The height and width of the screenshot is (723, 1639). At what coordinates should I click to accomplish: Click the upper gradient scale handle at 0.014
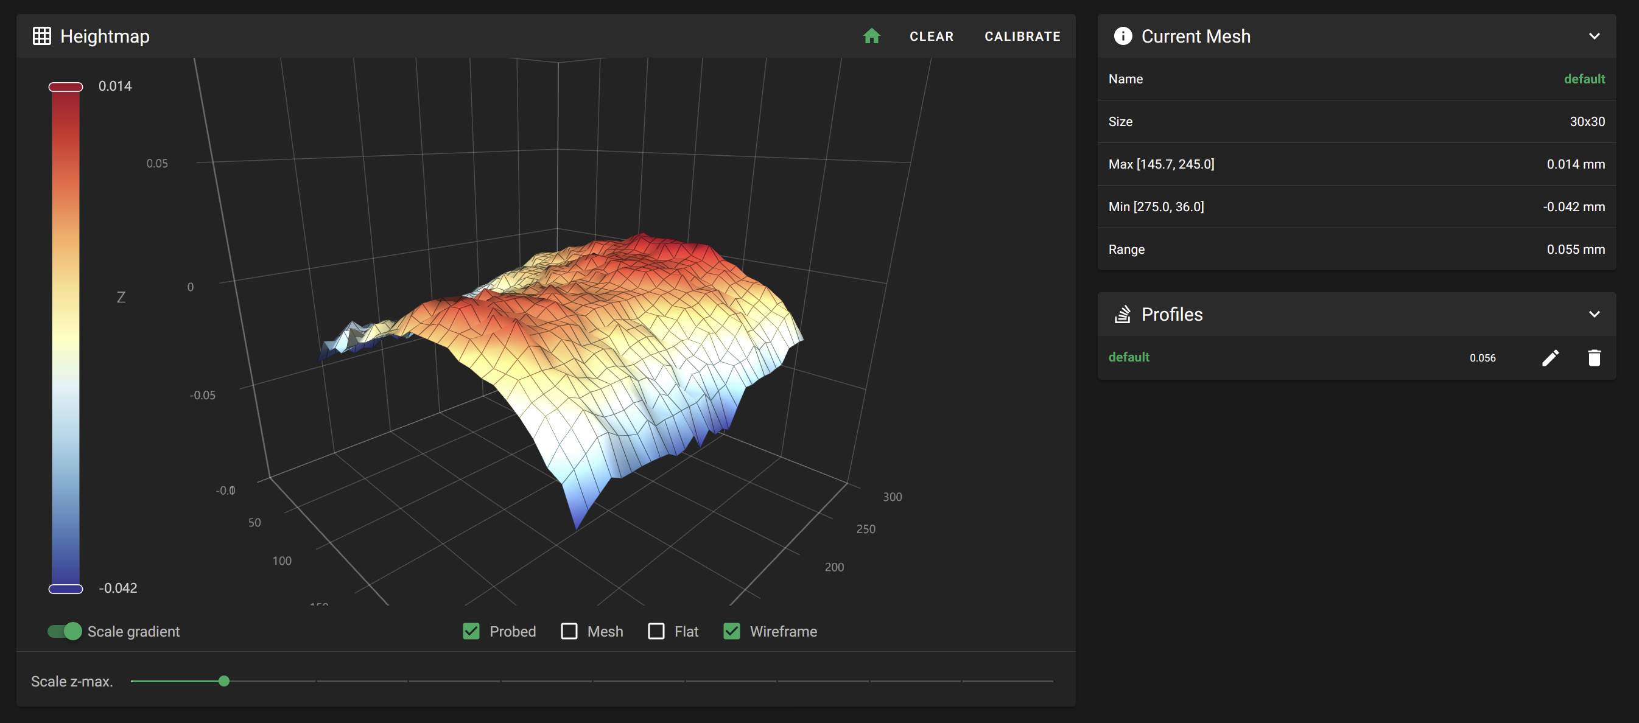66,86
